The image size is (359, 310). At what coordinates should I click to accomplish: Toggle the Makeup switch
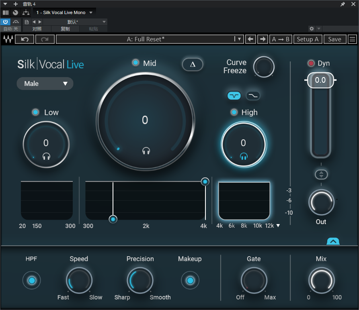click(x=190, y=280)
